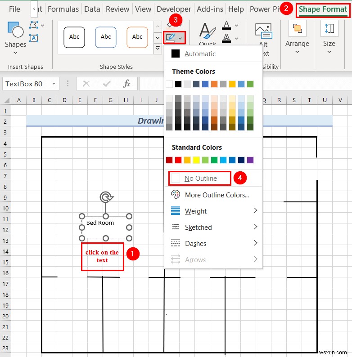
Task: Expand the Name Box dropdown
Action: coord(54,84)
